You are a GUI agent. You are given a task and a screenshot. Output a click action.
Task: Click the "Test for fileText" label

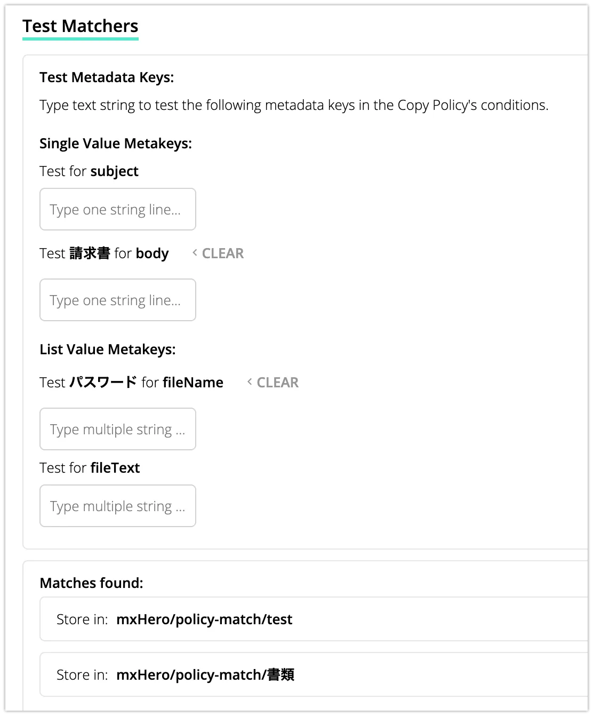coord(90,468)
